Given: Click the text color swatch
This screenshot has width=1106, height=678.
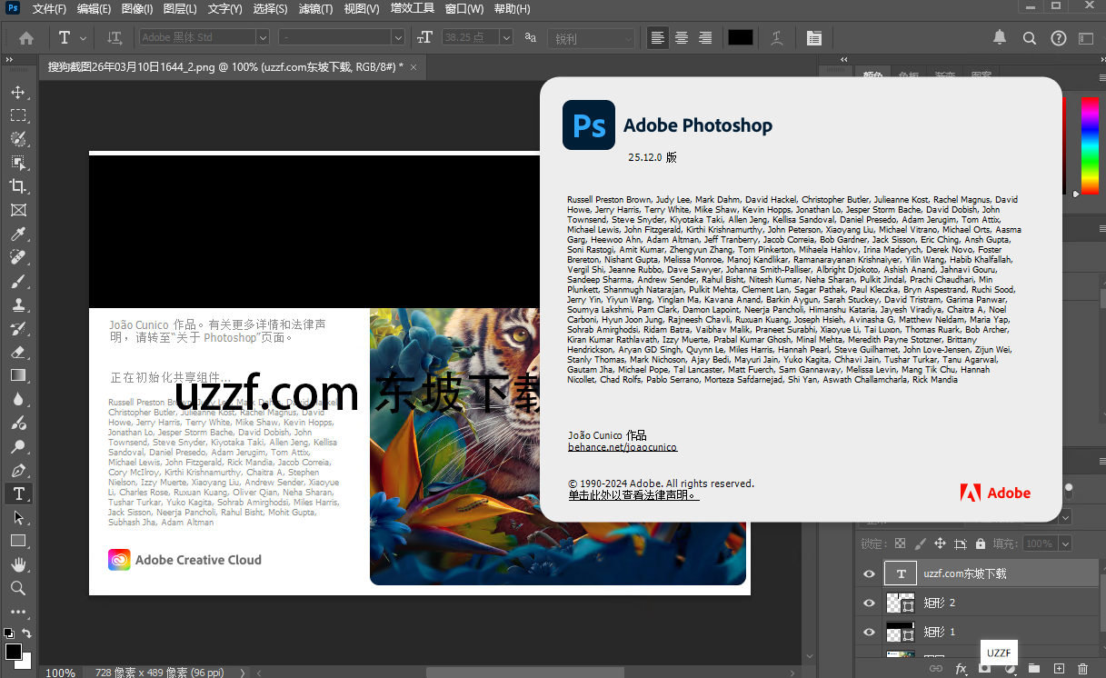Looking at the screenshot, I should click(x=740, y=37).
